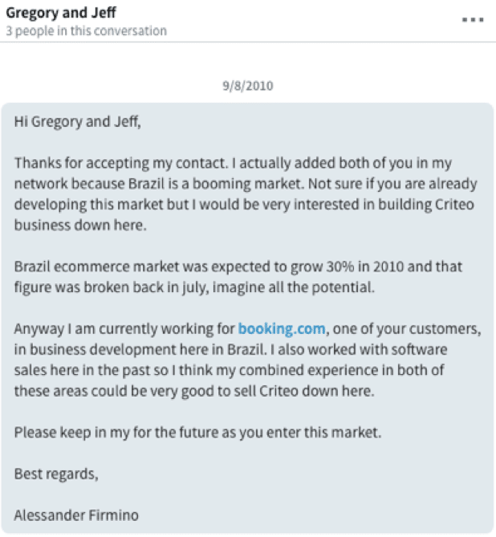The height and width of the screenshot is (537, 496).
Task: Open the booking.com link
Action: point(281,329)
